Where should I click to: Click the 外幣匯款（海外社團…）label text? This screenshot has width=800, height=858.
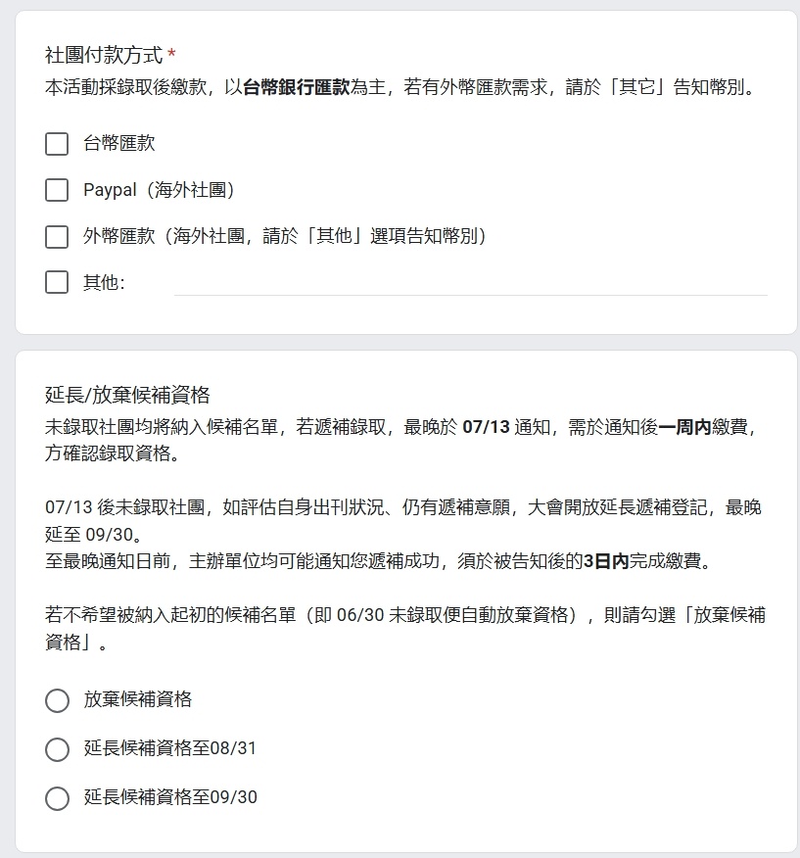point(285,236)
